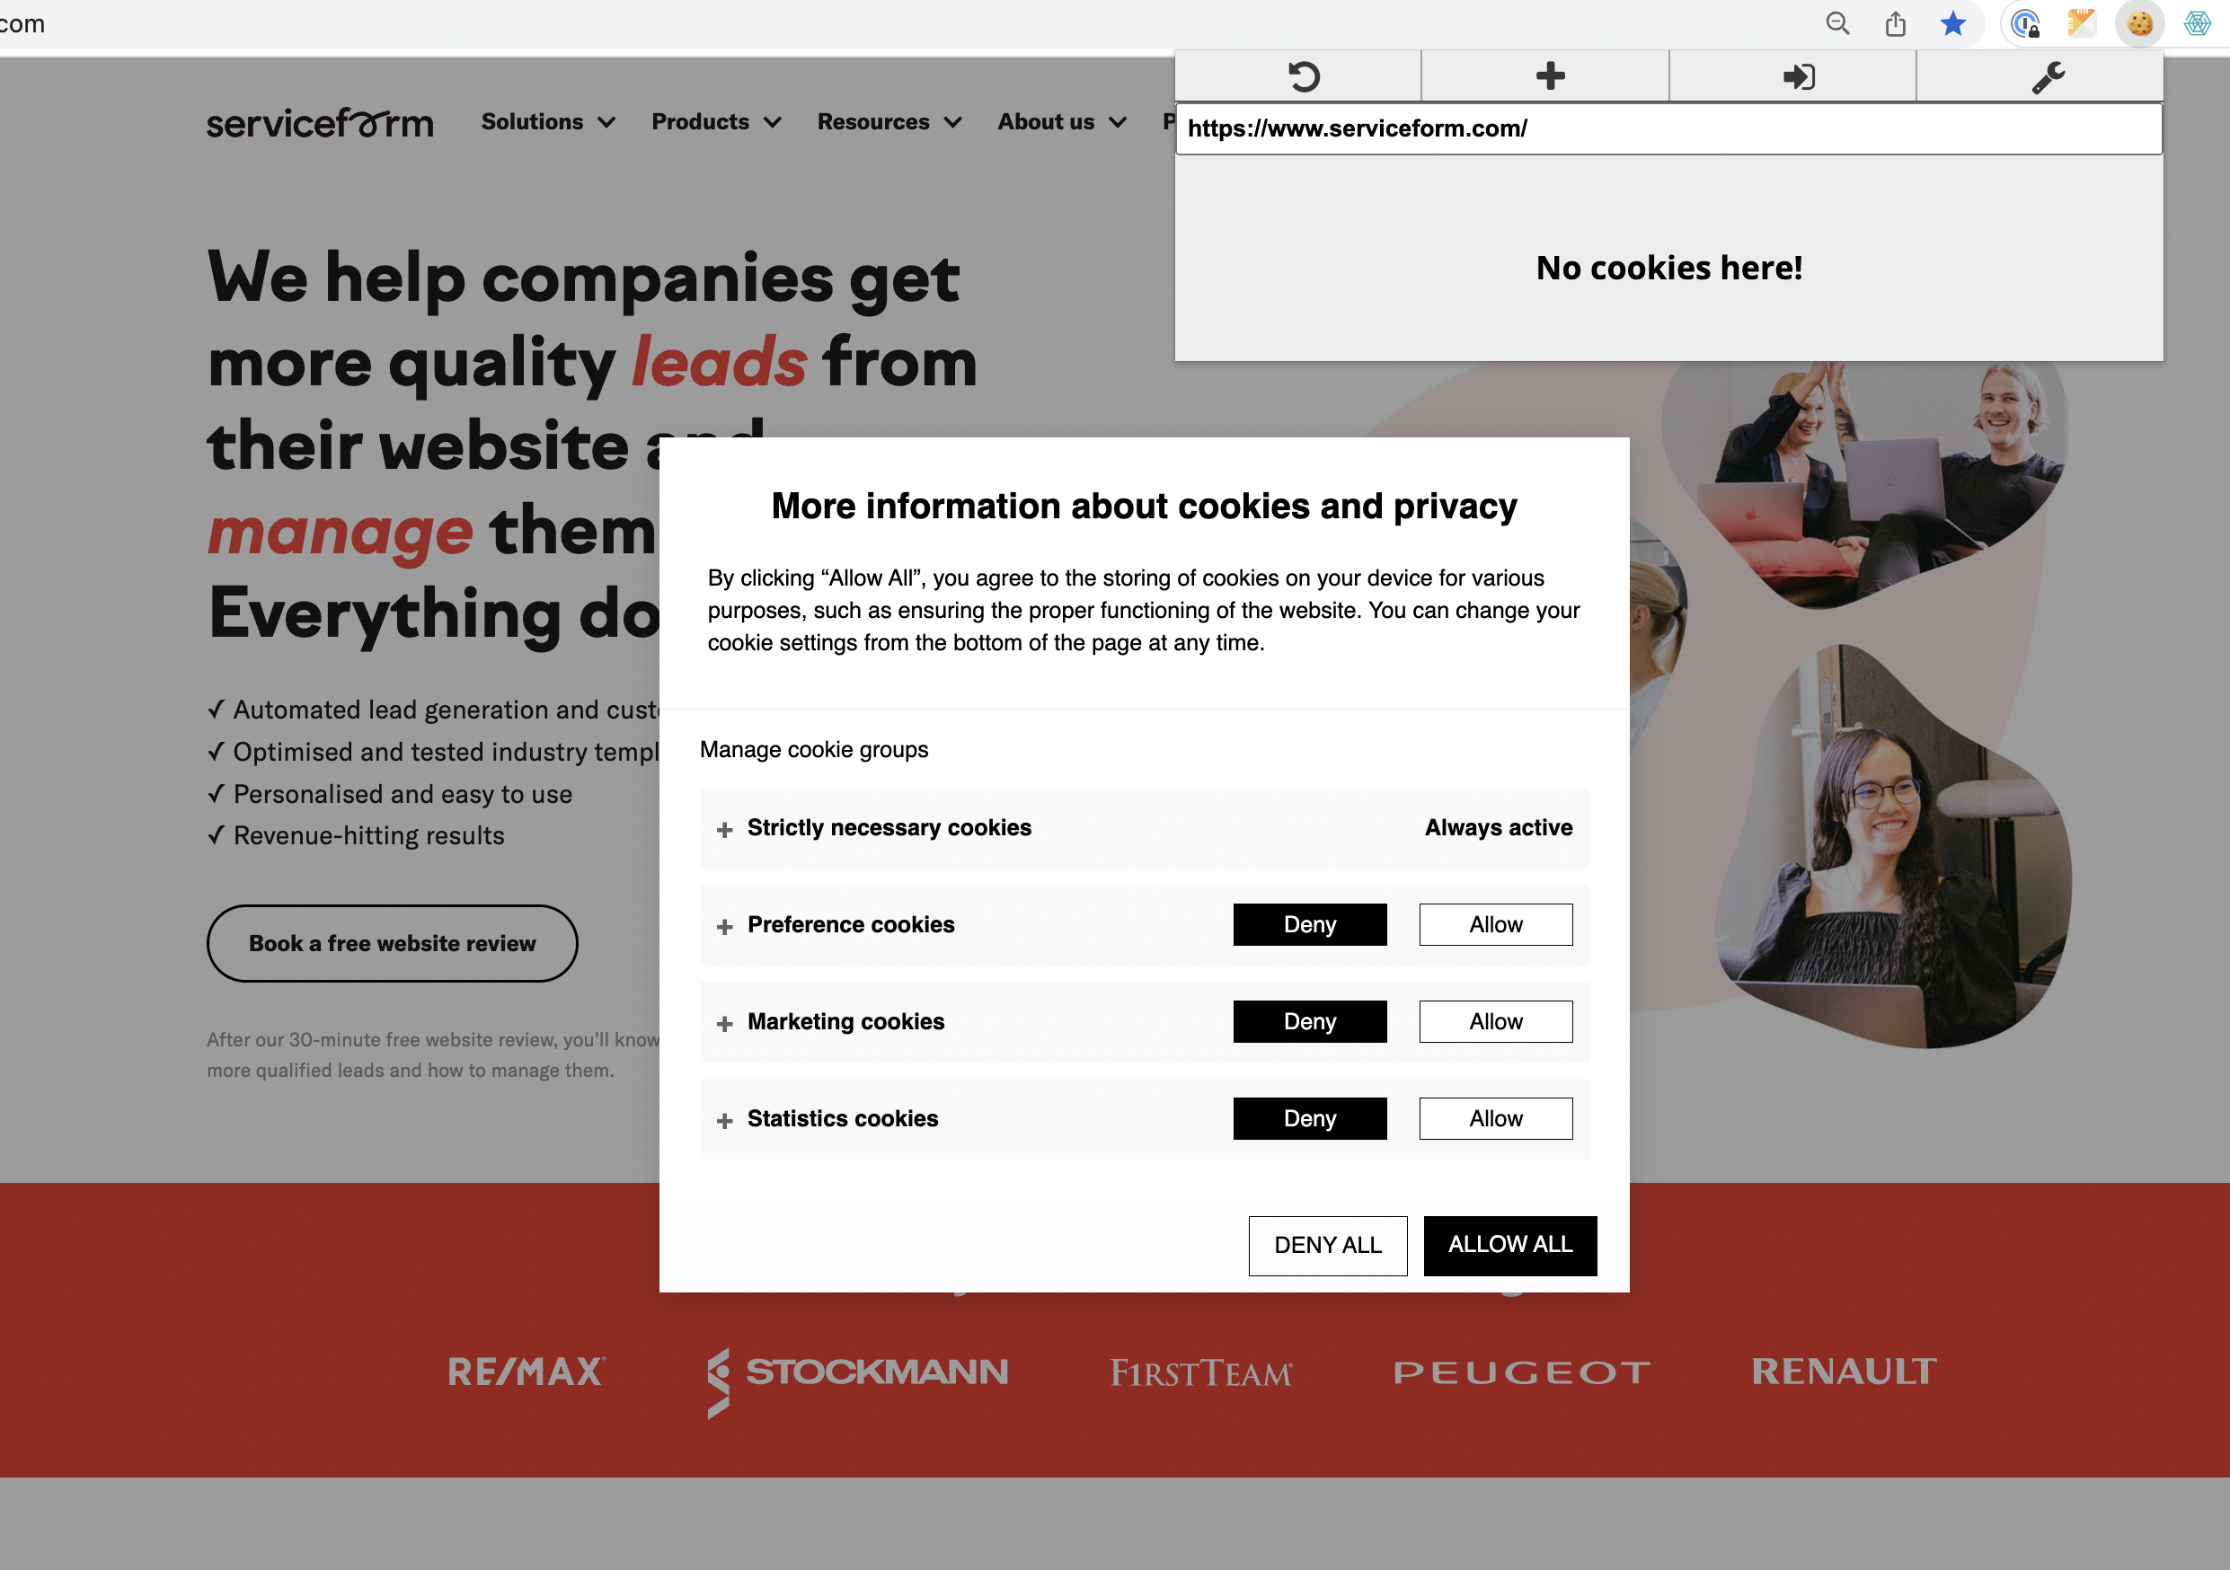Expand the Strictly necessary cookies section
Viewport: 2230px width, 1570px height.
pos(722,829)
